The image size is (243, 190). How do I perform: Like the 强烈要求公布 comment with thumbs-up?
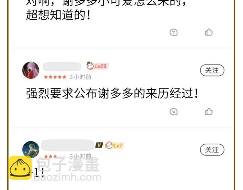coord(209,112)
